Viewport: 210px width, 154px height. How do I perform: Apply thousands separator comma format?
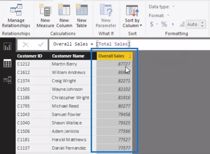pyautogui.click(x=173, y=24)
